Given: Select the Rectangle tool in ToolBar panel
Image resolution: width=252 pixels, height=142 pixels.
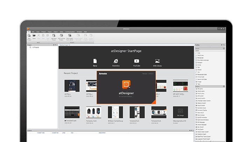Looking at the screenshot, I should point(201,58).
